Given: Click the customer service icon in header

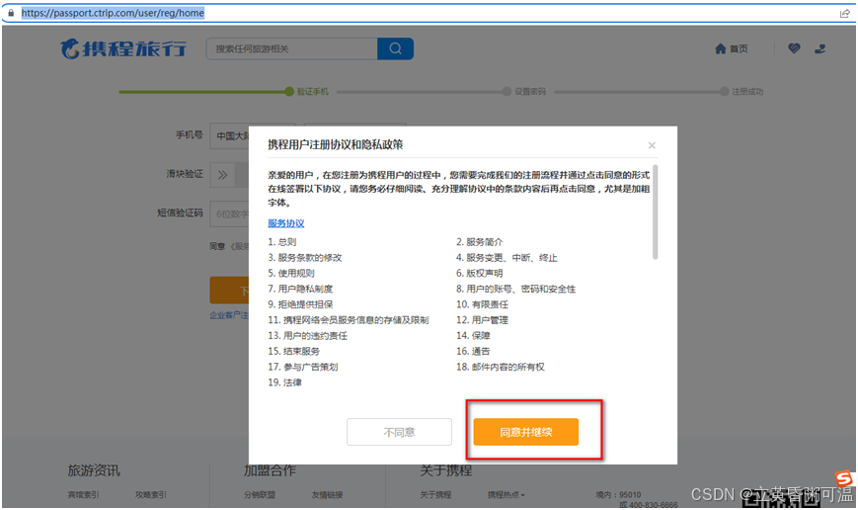Looking at the screenshot, I should (x=819, y=48).
